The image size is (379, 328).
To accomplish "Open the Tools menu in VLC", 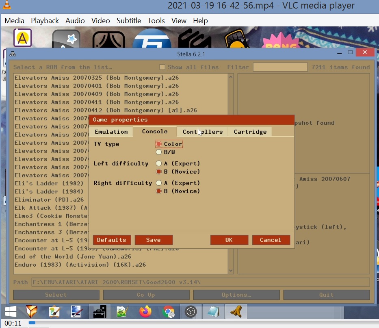I will [156, 21].
